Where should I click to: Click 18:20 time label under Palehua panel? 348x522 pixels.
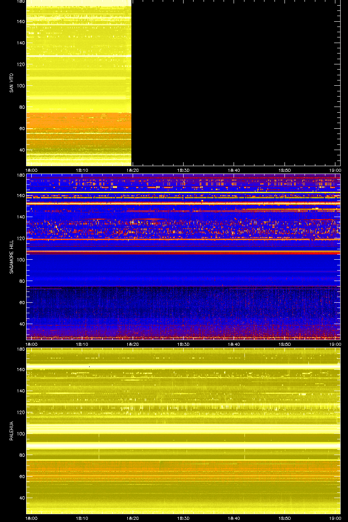(x=133, y=518)
